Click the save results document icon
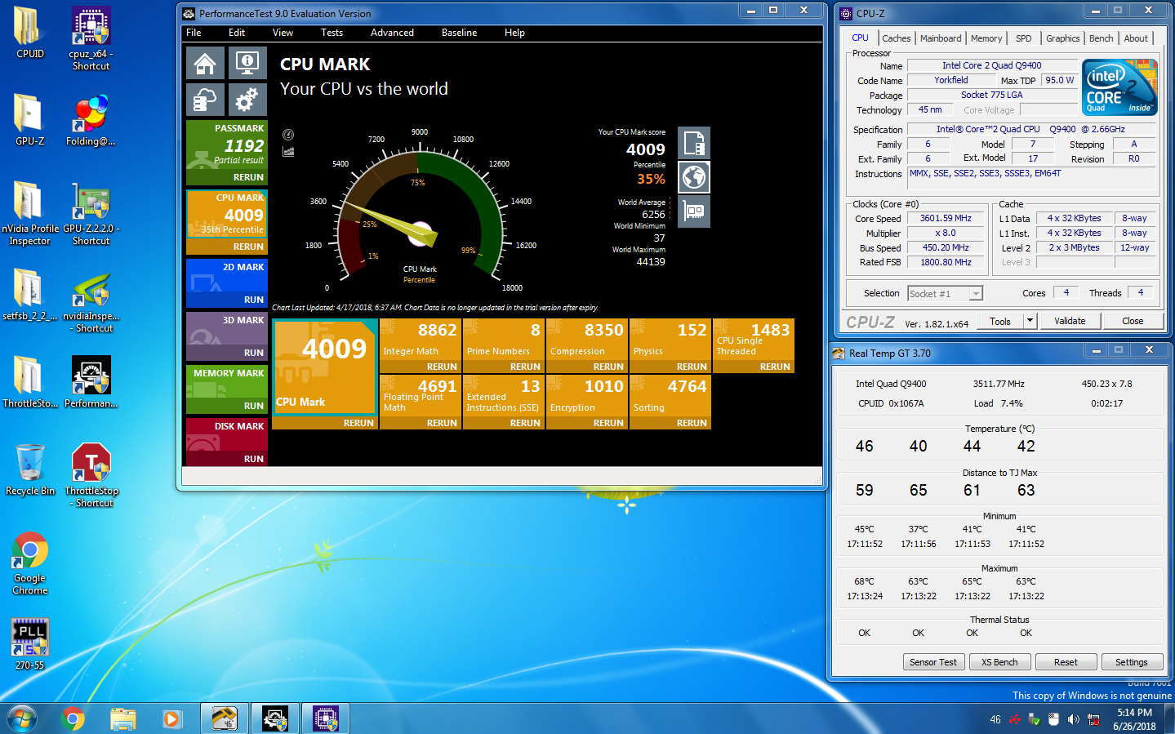1175x734 pixels. tap(694, 143)
